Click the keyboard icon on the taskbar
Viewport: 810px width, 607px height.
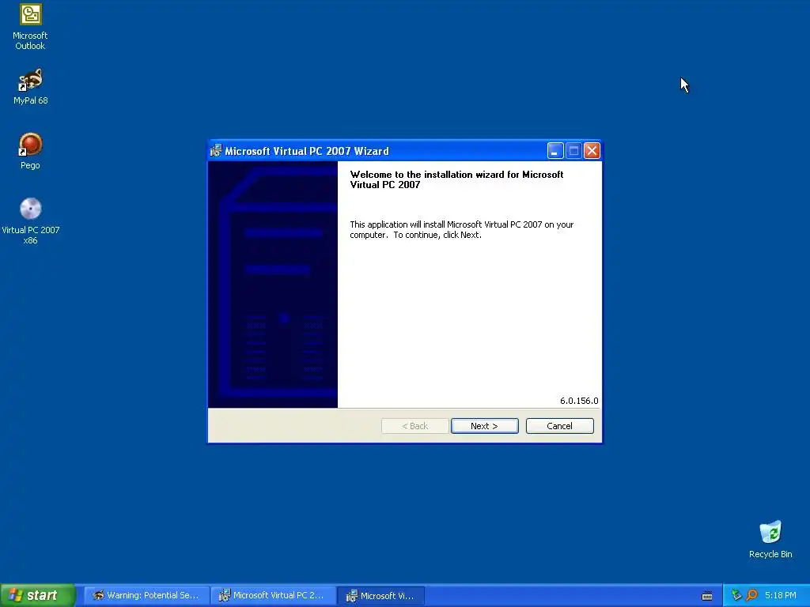707,596
